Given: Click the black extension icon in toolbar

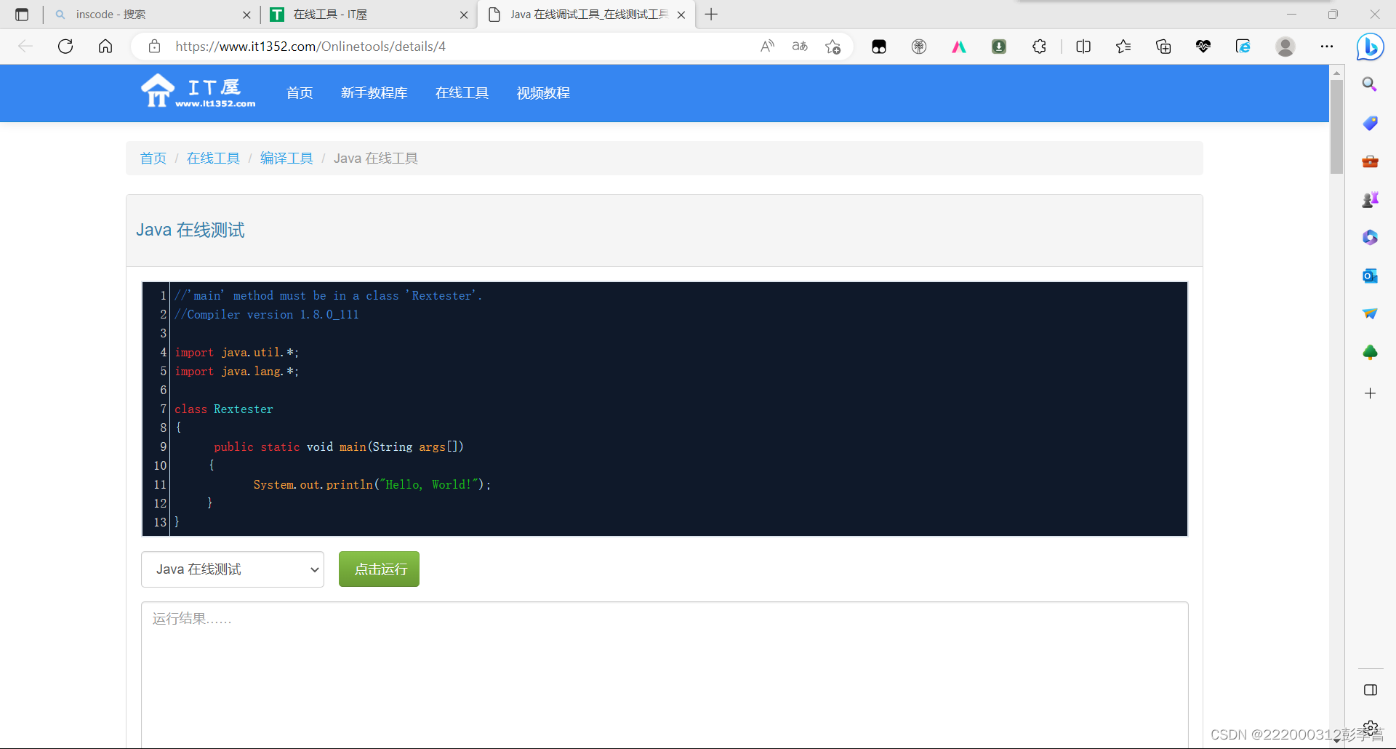Looking at the screenshot, I should (879, 47).
